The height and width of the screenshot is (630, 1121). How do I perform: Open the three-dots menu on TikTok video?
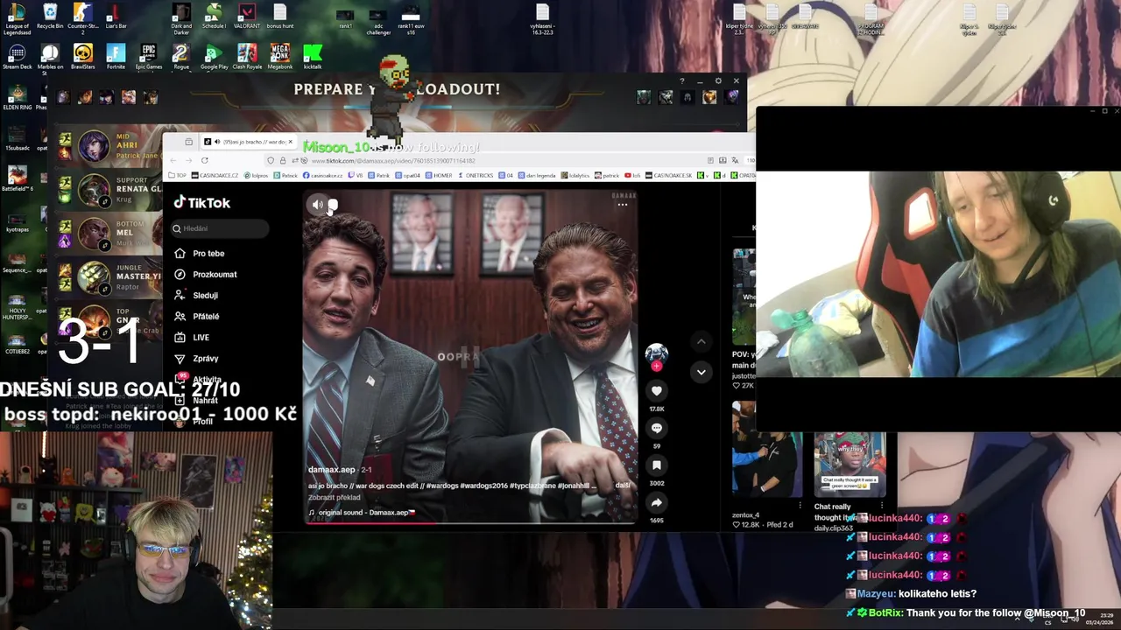coord(622,205)
